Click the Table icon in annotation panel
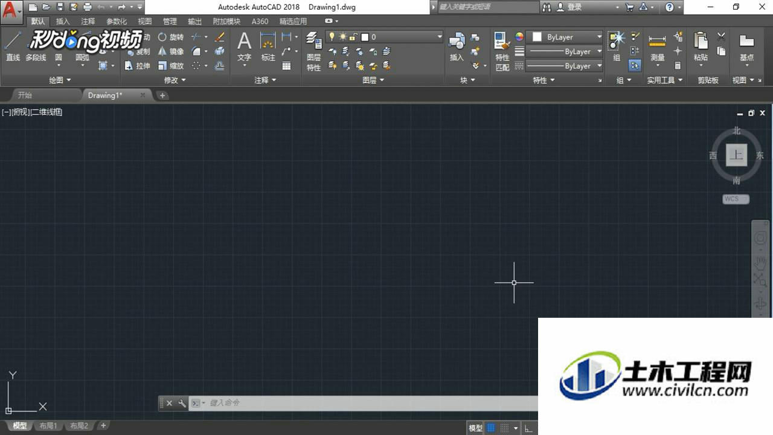 (286, 66)
